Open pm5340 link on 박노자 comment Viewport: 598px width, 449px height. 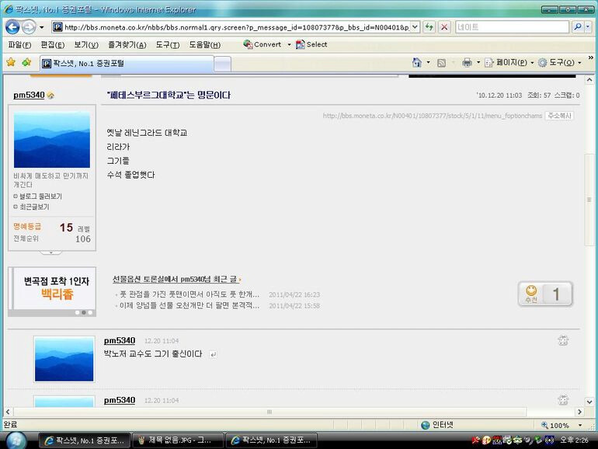coord(120,341)
